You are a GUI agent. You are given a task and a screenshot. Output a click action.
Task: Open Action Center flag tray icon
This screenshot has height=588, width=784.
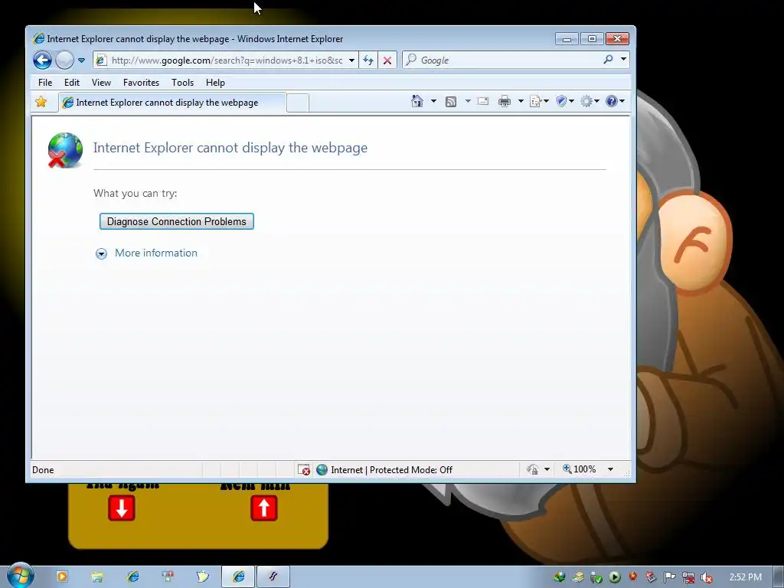point(669,577)
